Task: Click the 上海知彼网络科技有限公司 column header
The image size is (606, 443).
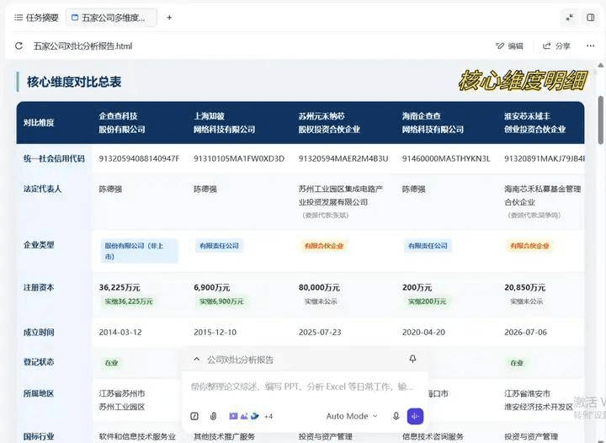Action: (224, 122)
